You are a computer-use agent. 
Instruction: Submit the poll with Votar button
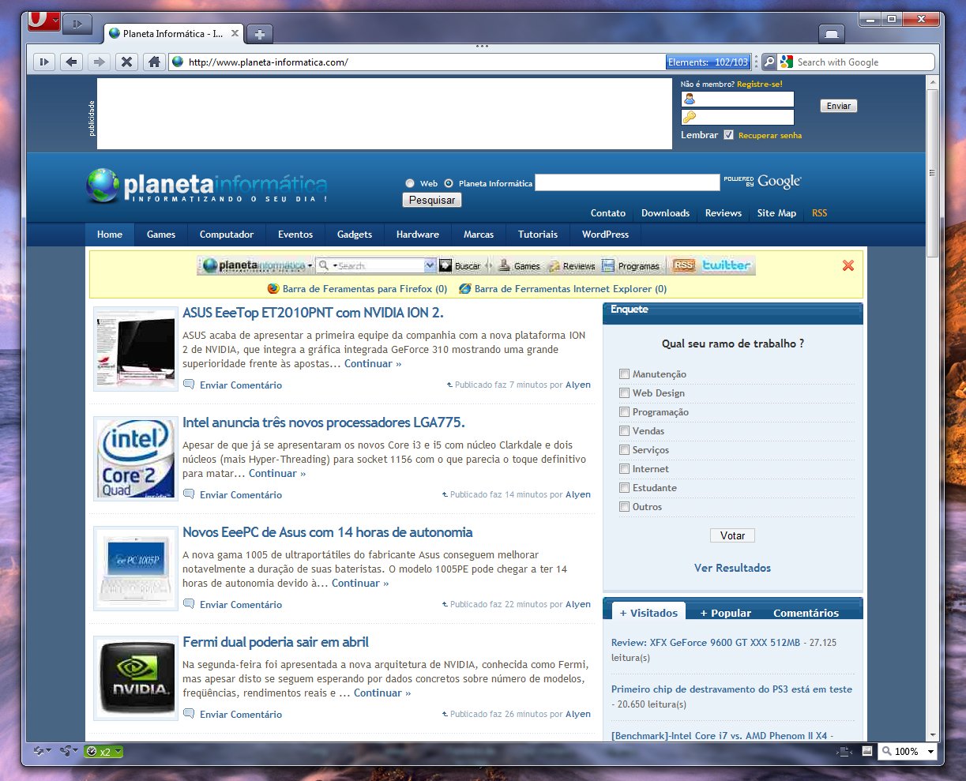click(x=732, y=535)
